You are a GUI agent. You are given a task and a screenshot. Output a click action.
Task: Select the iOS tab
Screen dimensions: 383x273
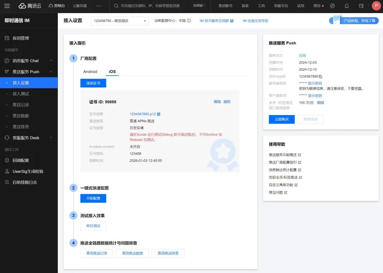coord(112,71)
